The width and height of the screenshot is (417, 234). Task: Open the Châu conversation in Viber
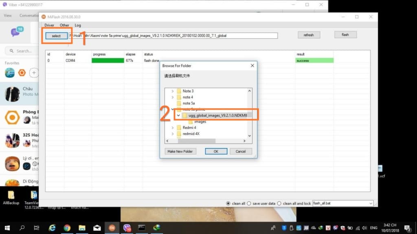(x=20, y=94)
